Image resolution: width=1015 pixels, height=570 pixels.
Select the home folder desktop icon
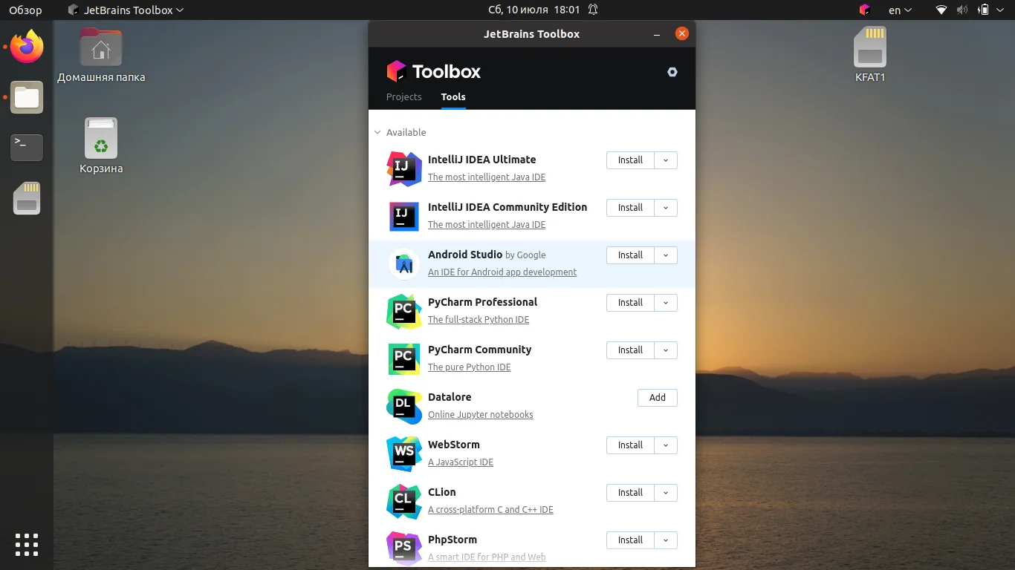click(101, 55)
